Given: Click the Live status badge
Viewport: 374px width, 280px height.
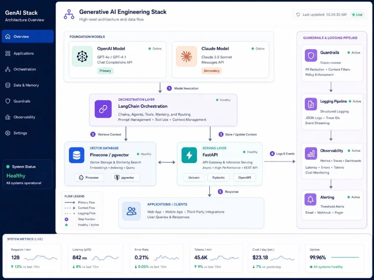Looking at the screenshot, I should tap(357, 15).
